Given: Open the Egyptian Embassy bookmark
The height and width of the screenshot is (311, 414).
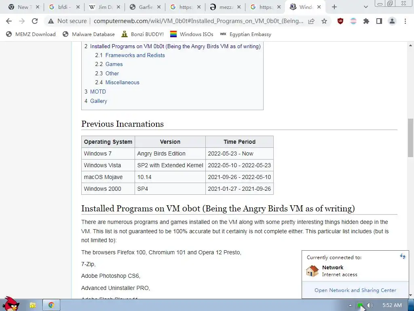Looking at the screenshot, I should pos(245,34).
